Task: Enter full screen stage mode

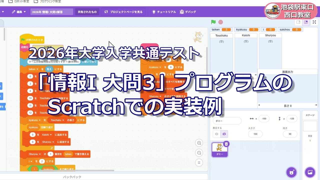Action: pyautogui.click(x=314, y=22)
